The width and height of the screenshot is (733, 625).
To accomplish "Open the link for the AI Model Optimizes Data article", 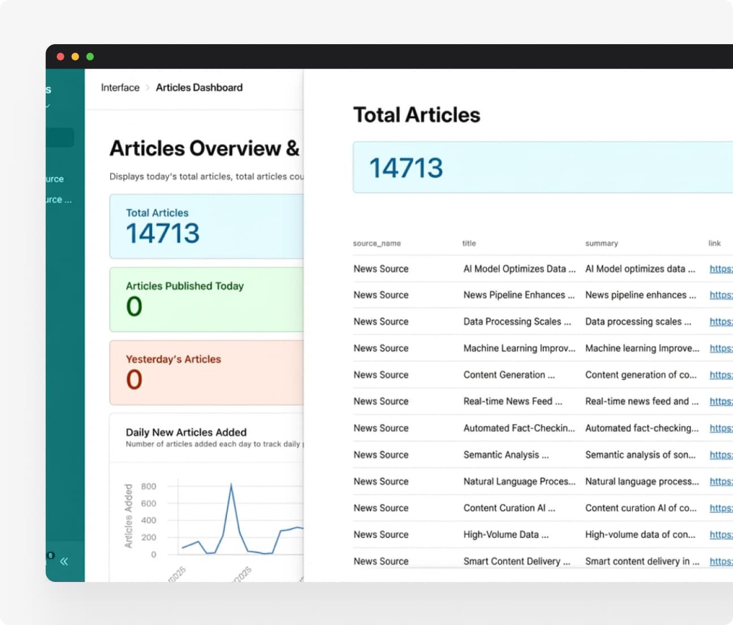I will (720, 269).
